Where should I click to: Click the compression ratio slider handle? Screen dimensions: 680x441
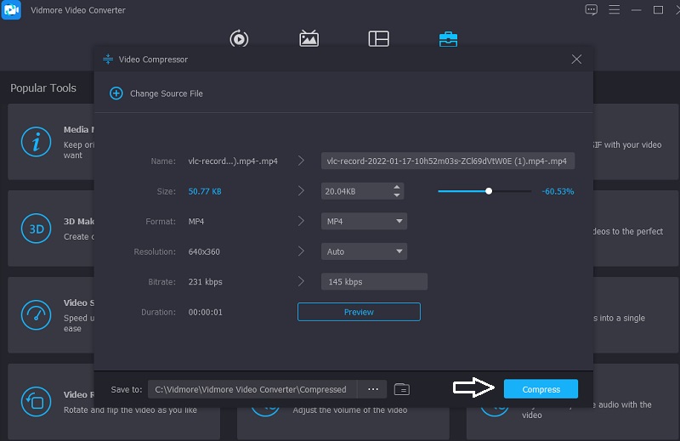(489, 191)
